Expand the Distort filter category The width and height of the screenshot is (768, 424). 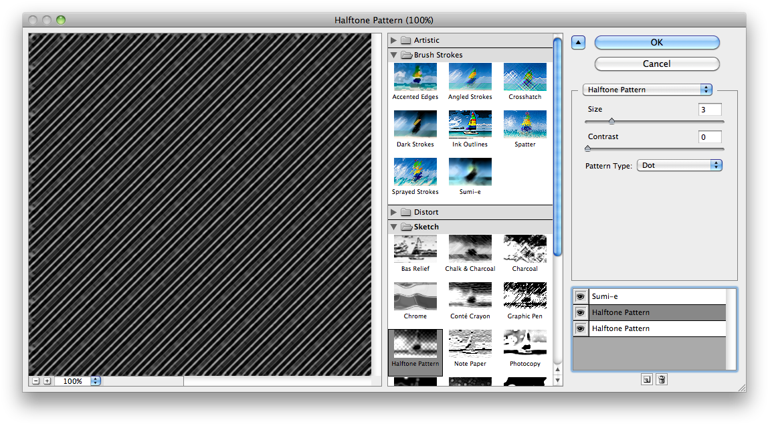click(x=394, y=213)
